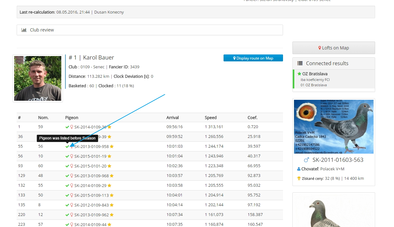Click the bar chart icon beside Club review
394x227 pixels.
click(24, 30)
